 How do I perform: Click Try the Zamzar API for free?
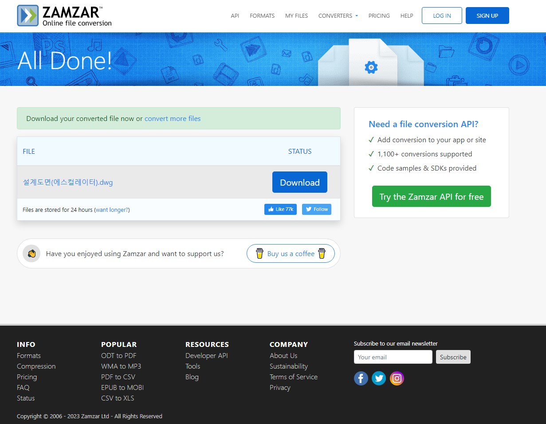coord(432,196)
